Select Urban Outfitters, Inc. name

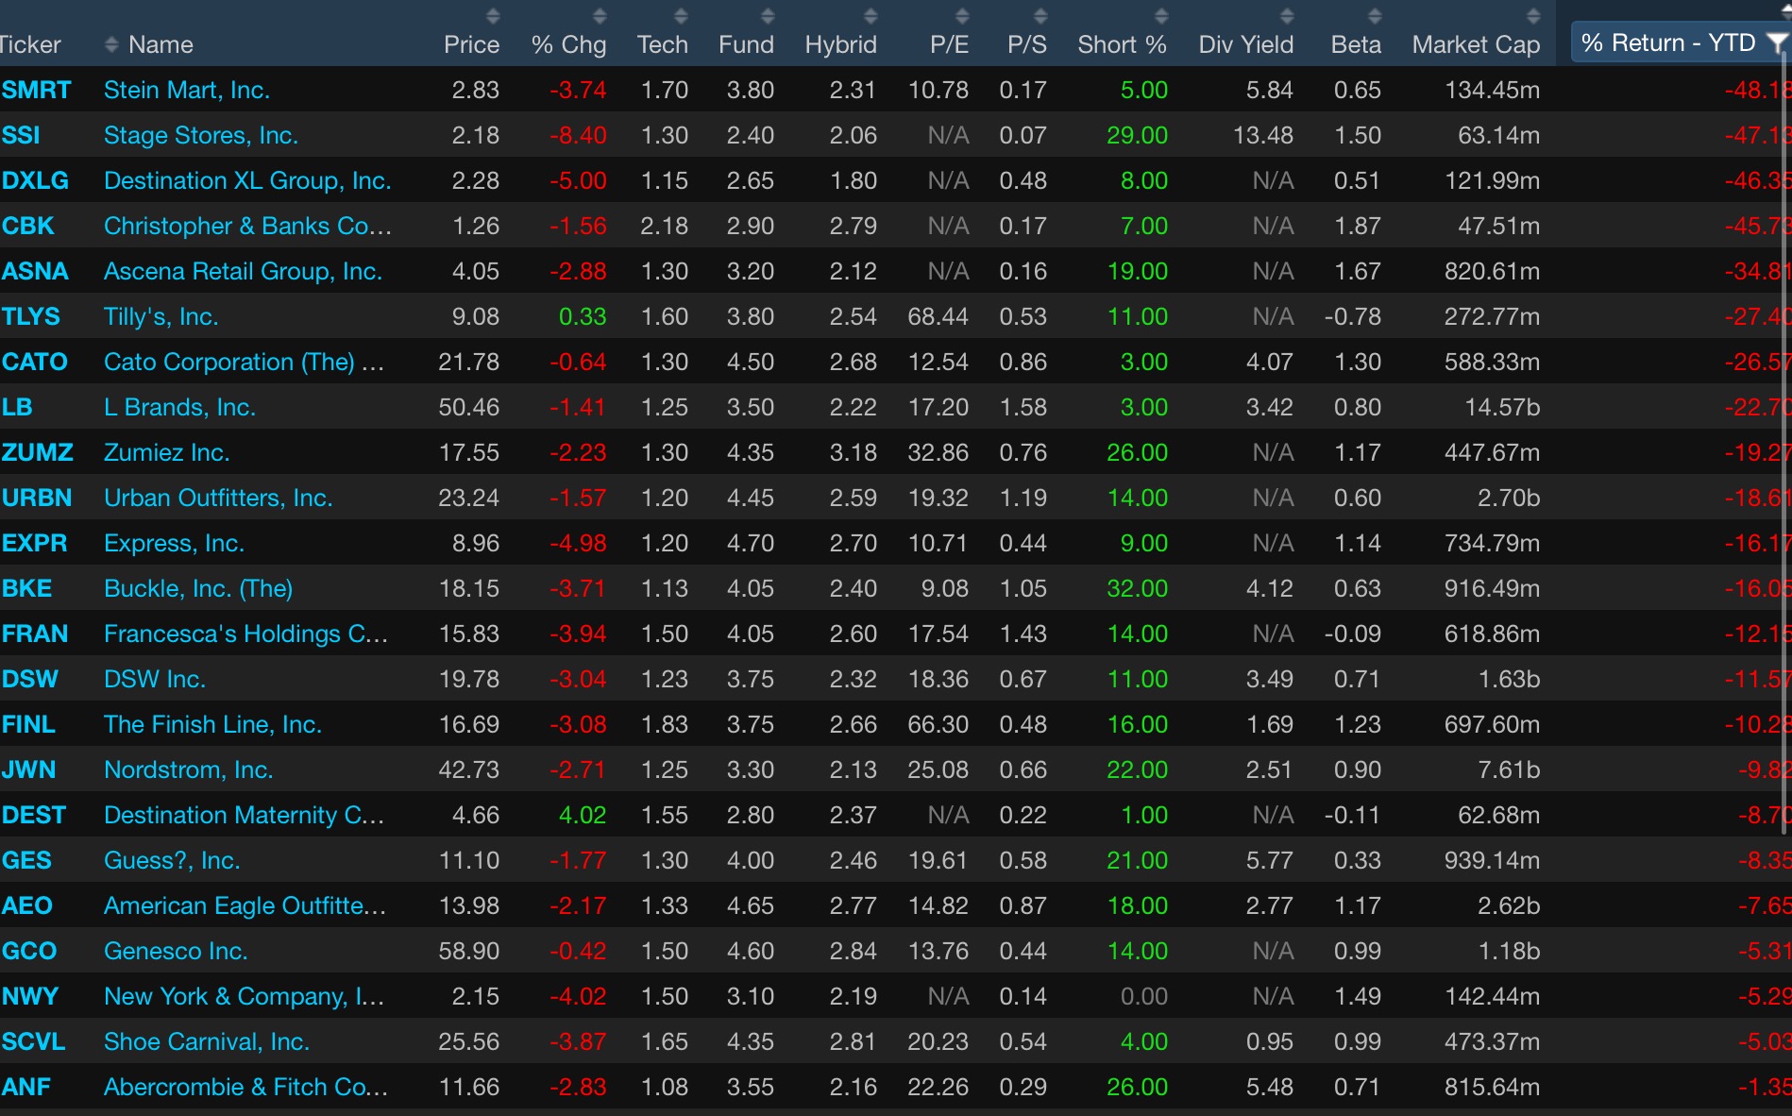click(x=218, y=498)
